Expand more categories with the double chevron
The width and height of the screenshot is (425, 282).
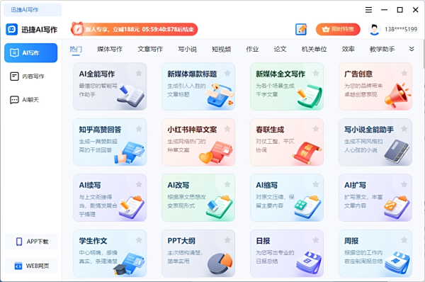412,49
